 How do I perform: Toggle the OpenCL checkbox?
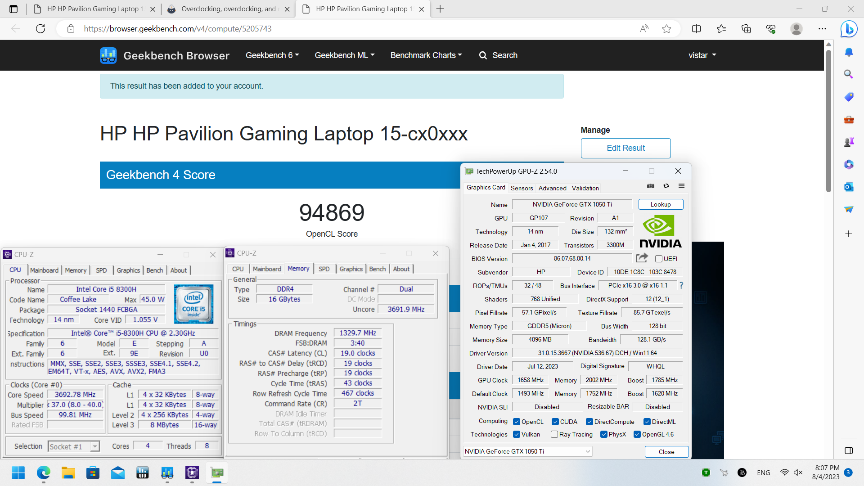point(517,422)
